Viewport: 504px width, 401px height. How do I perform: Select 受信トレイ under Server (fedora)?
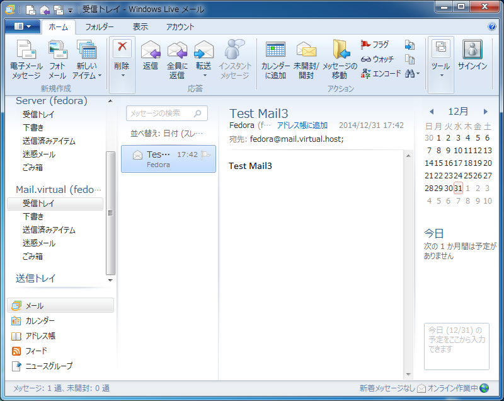[38, 114]
